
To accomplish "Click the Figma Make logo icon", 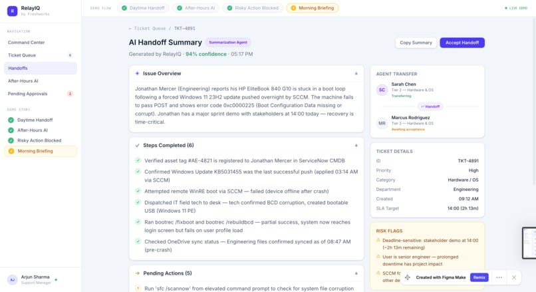I will (408, 277).
